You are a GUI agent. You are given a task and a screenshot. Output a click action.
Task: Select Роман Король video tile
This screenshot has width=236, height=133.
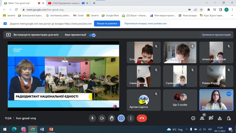click(x=216, y=76)
